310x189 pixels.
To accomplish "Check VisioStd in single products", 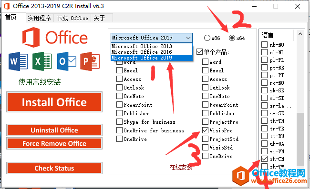I will click(x=205, y=148).
